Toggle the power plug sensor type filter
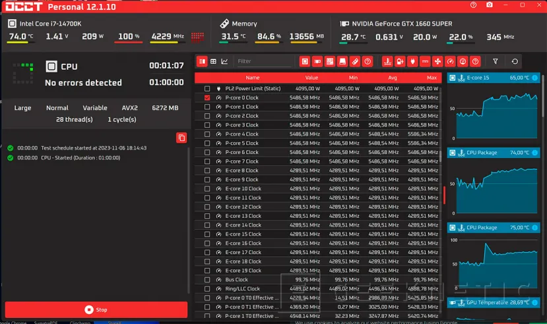Image resolution: width=547 pixels, height=324 pixels. tap(412, 62)
